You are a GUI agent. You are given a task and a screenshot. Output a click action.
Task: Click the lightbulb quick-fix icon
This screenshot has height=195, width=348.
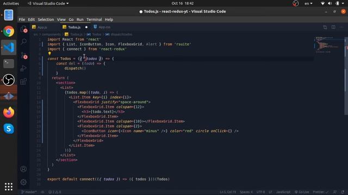pyautogui.click(x=49, y=54)
